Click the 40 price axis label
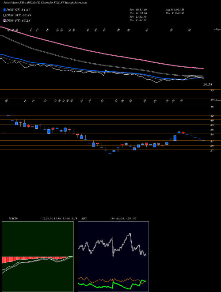 click(212, 120)
